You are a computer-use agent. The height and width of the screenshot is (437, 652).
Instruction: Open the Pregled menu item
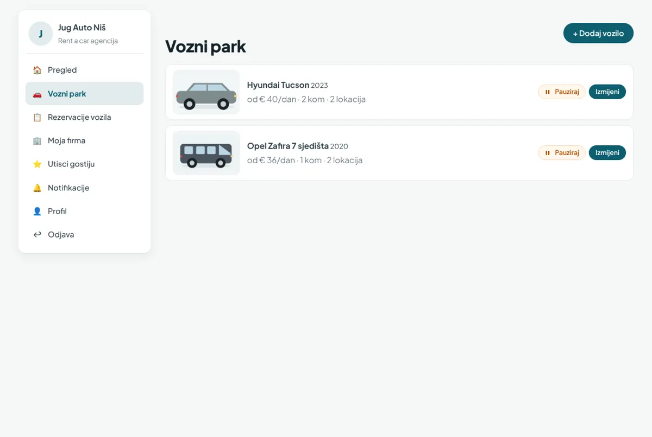[84, 70]
